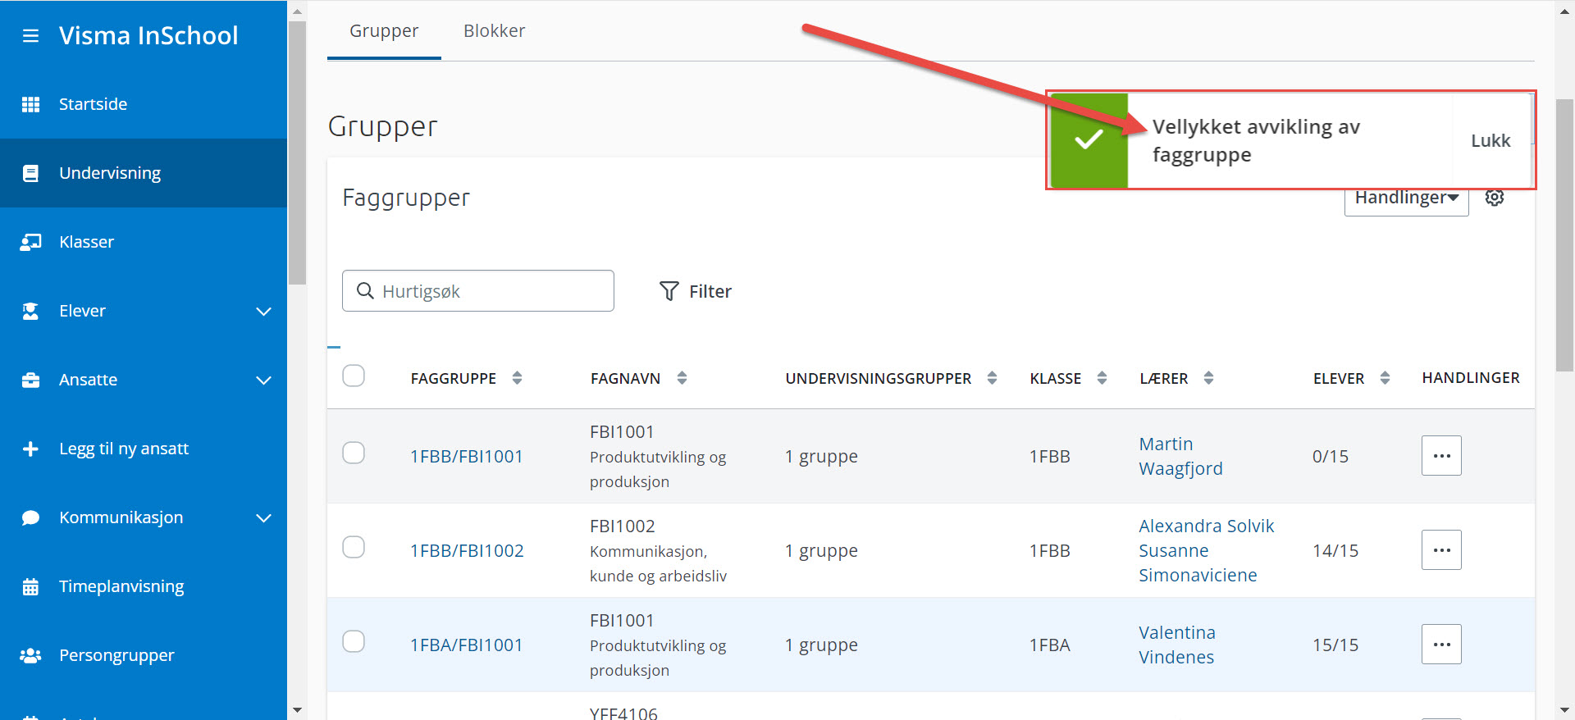The width and height of the screenshot is (1575, 720).
Task: Click the page vertical scrollbar thumb
Action: [1564, 235]
